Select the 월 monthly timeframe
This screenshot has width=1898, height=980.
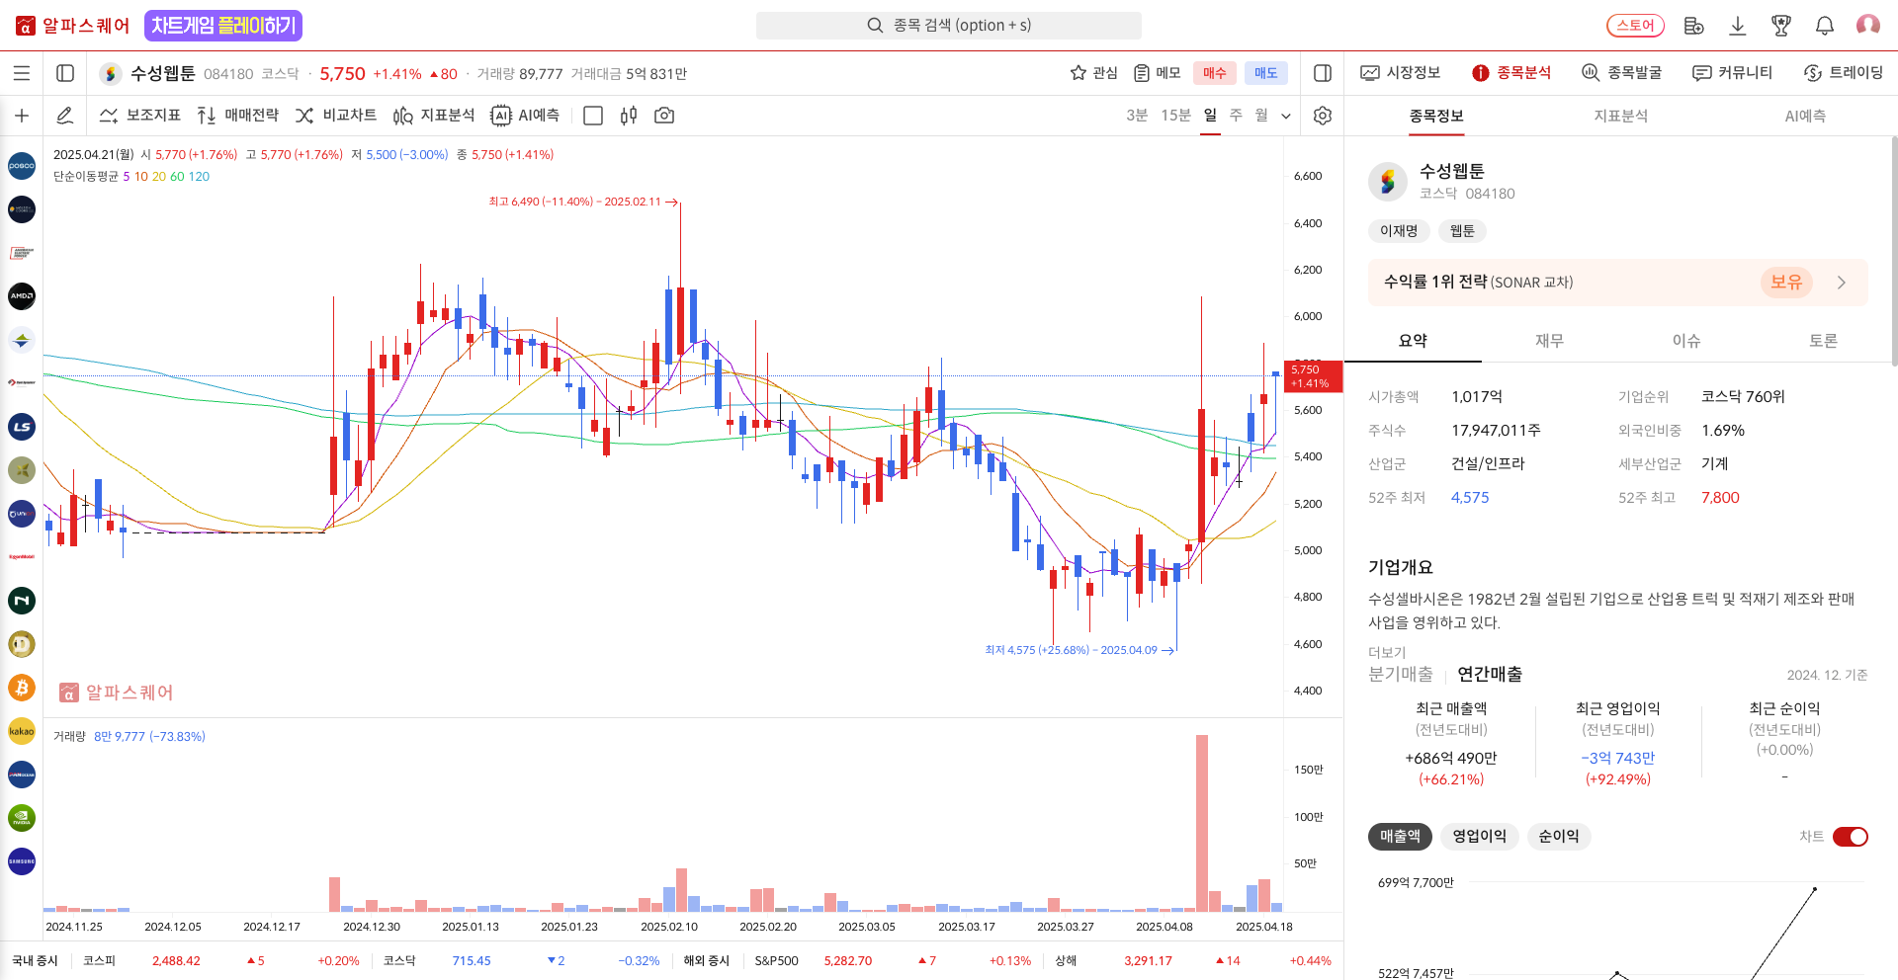coord(1261,116)
